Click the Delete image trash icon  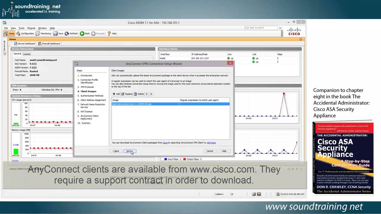pyautogui.click(x=135, y=94)
